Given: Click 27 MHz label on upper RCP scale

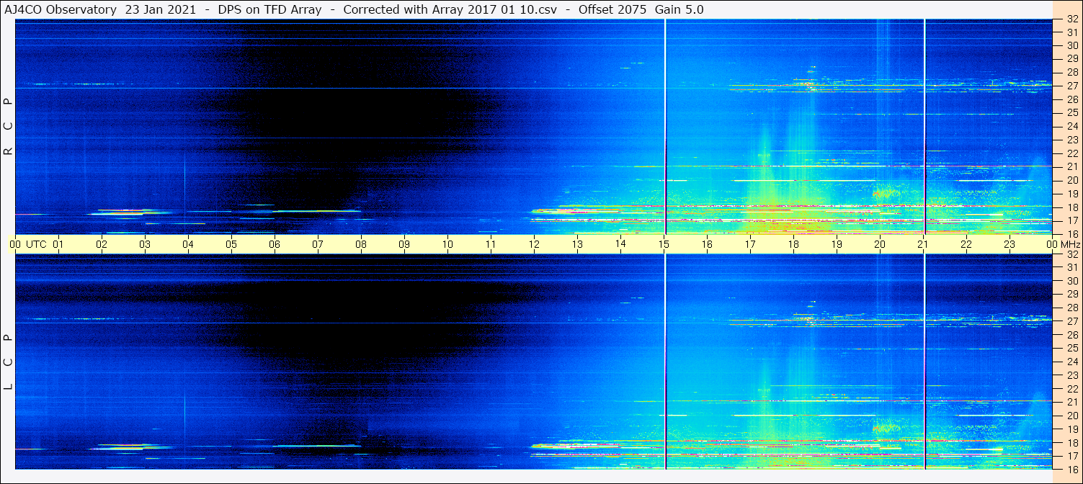Looking at the screenshot, I should 1071,86.
